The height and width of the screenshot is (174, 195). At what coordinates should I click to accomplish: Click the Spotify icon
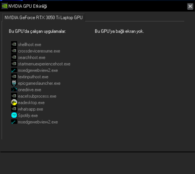pos(14,115)
